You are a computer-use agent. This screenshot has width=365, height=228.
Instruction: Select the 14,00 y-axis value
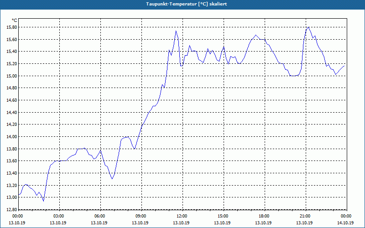pyautogui.click(x=13, y=136)
